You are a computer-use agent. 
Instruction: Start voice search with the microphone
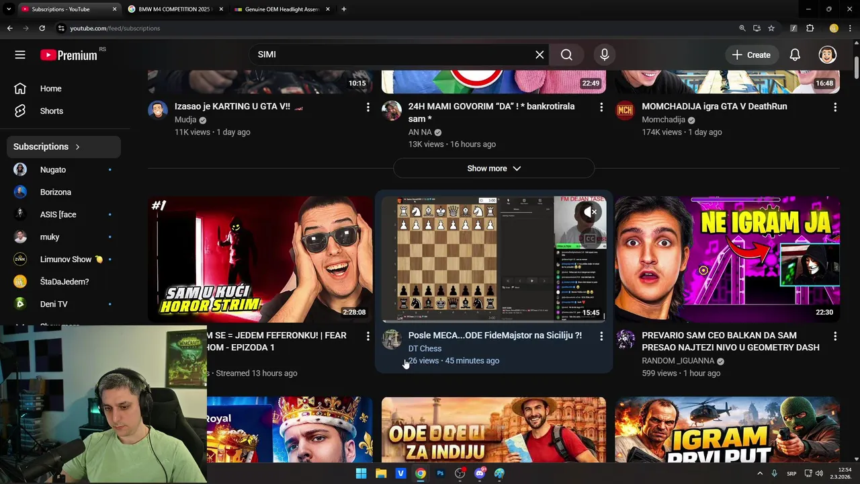tap(605, 54)
